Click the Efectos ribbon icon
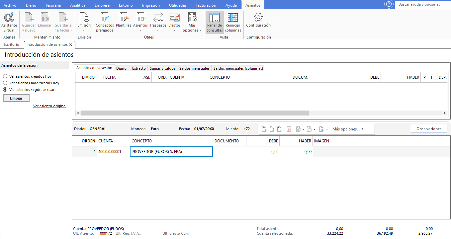 (174, 17)
